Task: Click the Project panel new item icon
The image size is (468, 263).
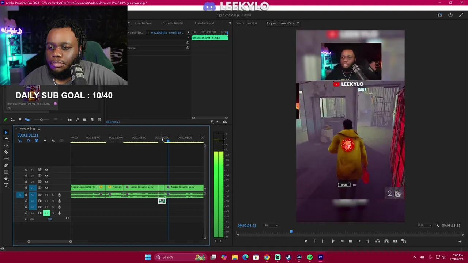Action: [x=92, y=119]
